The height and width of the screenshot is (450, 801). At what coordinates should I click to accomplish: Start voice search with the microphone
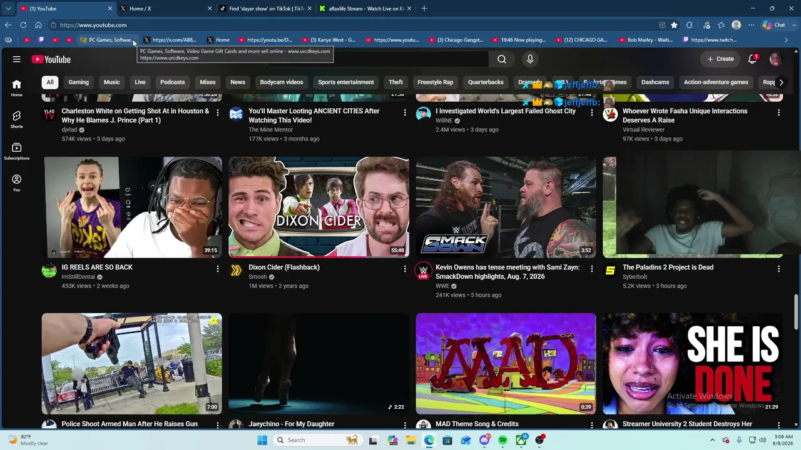click(530, 59)
